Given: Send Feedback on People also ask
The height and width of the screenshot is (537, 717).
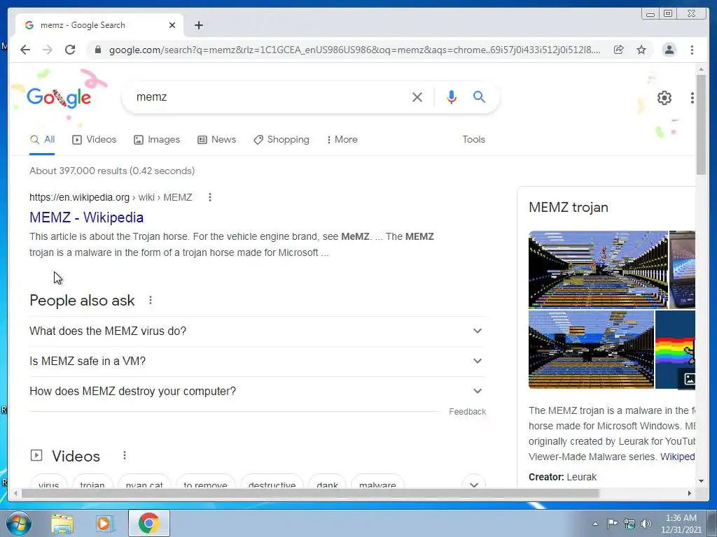Looking at the screenshot, I should pyautogui.click(x=467, y=412).
